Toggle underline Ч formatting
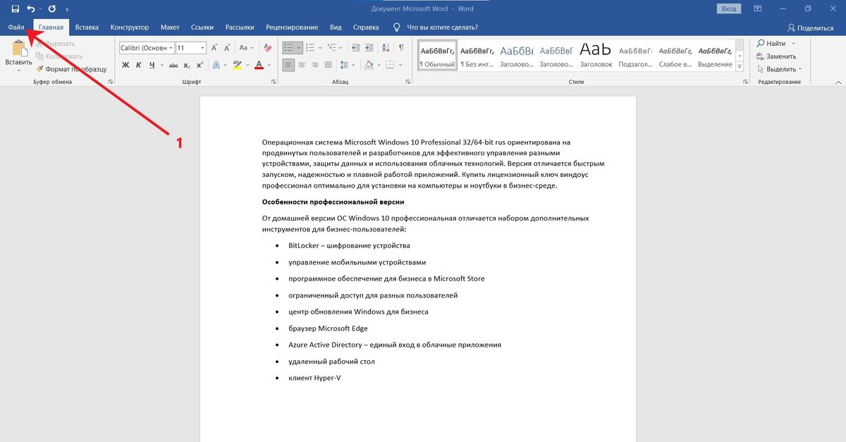This screenshot has height=442, width=846. coord(152,65)
